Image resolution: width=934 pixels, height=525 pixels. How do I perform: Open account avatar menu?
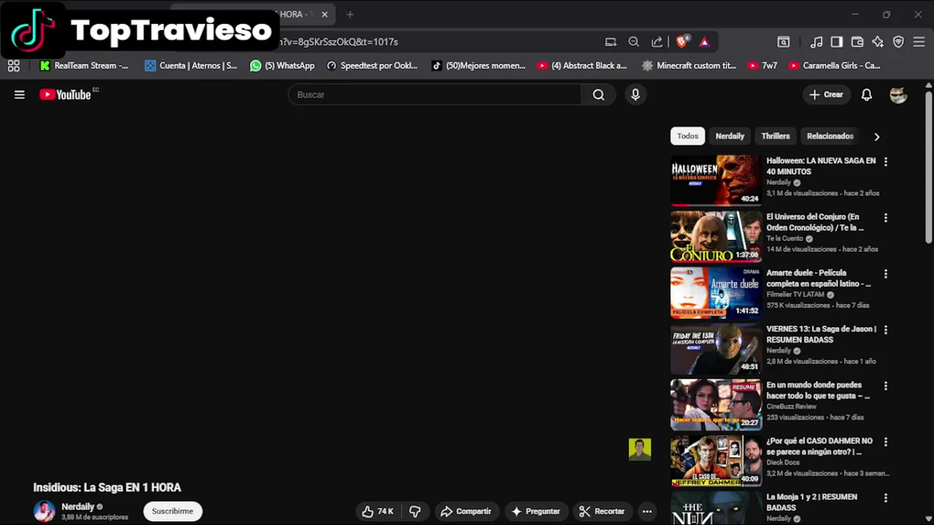898,95
